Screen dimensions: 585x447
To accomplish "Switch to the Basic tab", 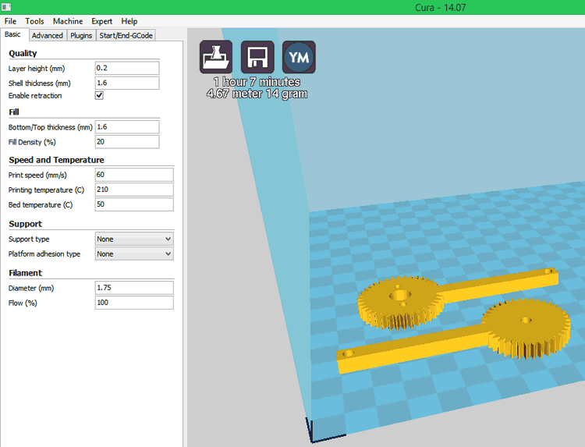I will (14, 34).
